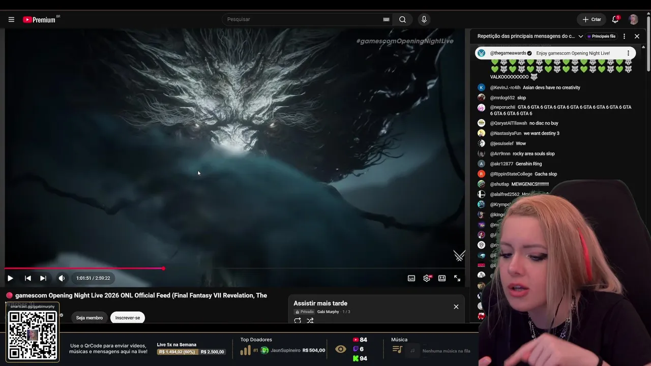Click the Top Doadores bar chart icon
This screenshot has width=651, height=366.
pyautogui.click(x=245, y=350)
